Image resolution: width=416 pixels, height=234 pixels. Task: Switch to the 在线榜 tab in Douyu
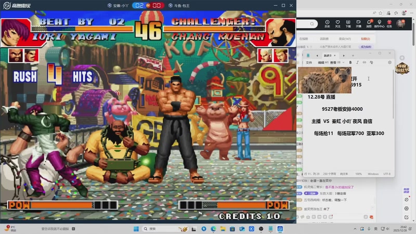pyautogui.click(x=304, y=38)
